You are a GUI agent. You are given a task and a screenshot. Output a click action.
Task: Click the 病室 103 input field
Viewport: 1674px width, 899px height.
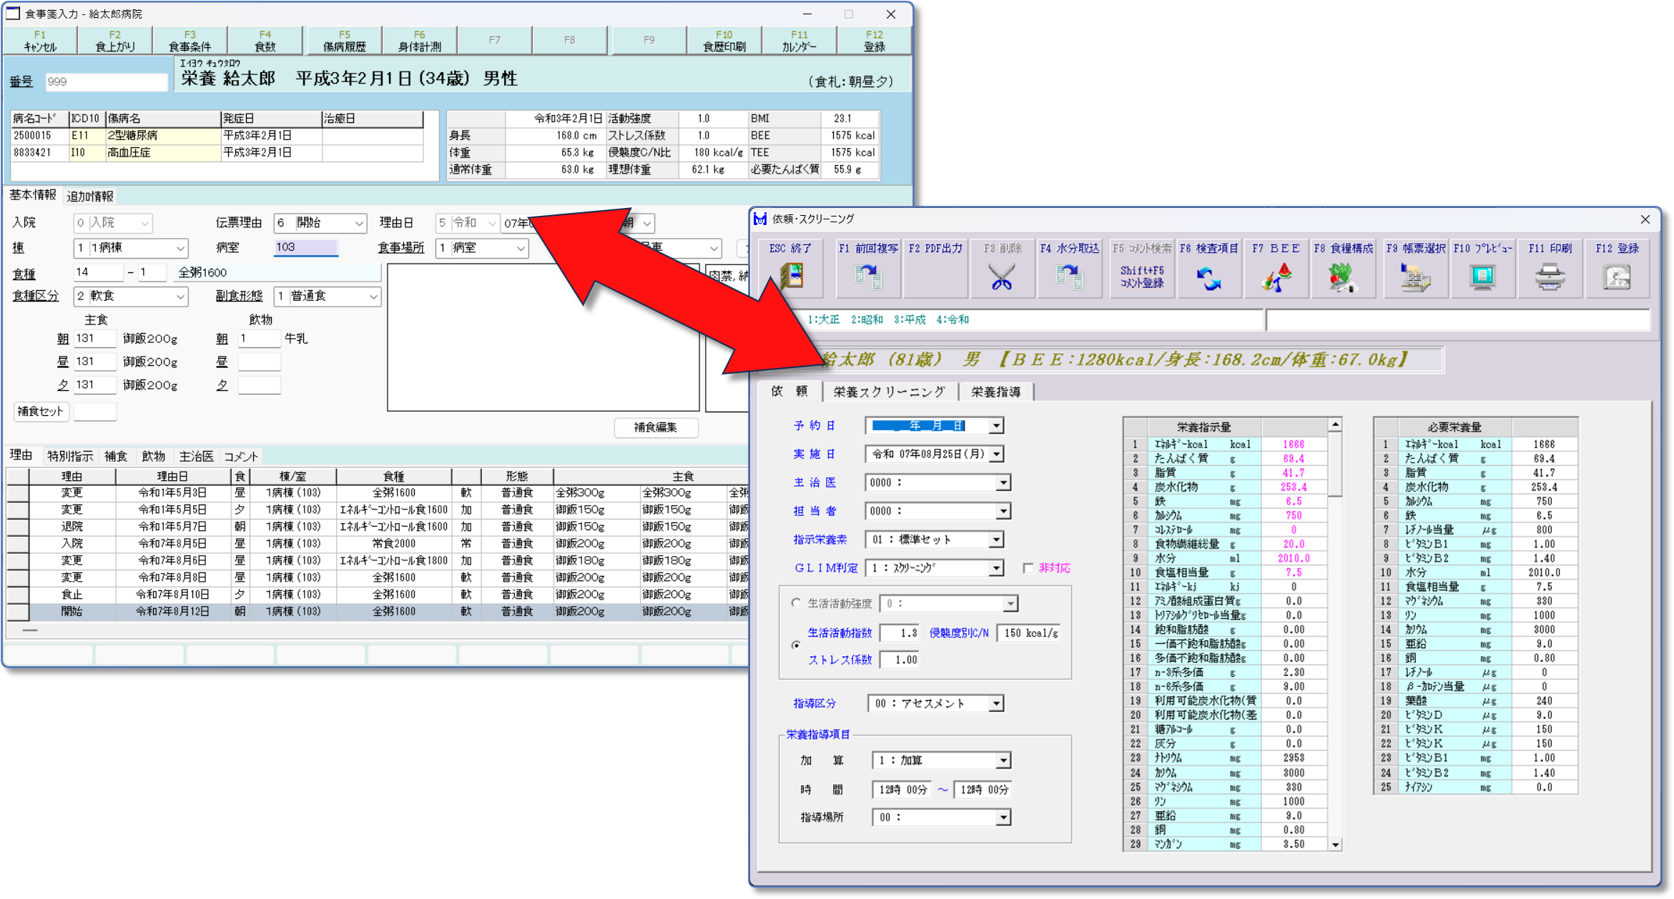[305, 247]
